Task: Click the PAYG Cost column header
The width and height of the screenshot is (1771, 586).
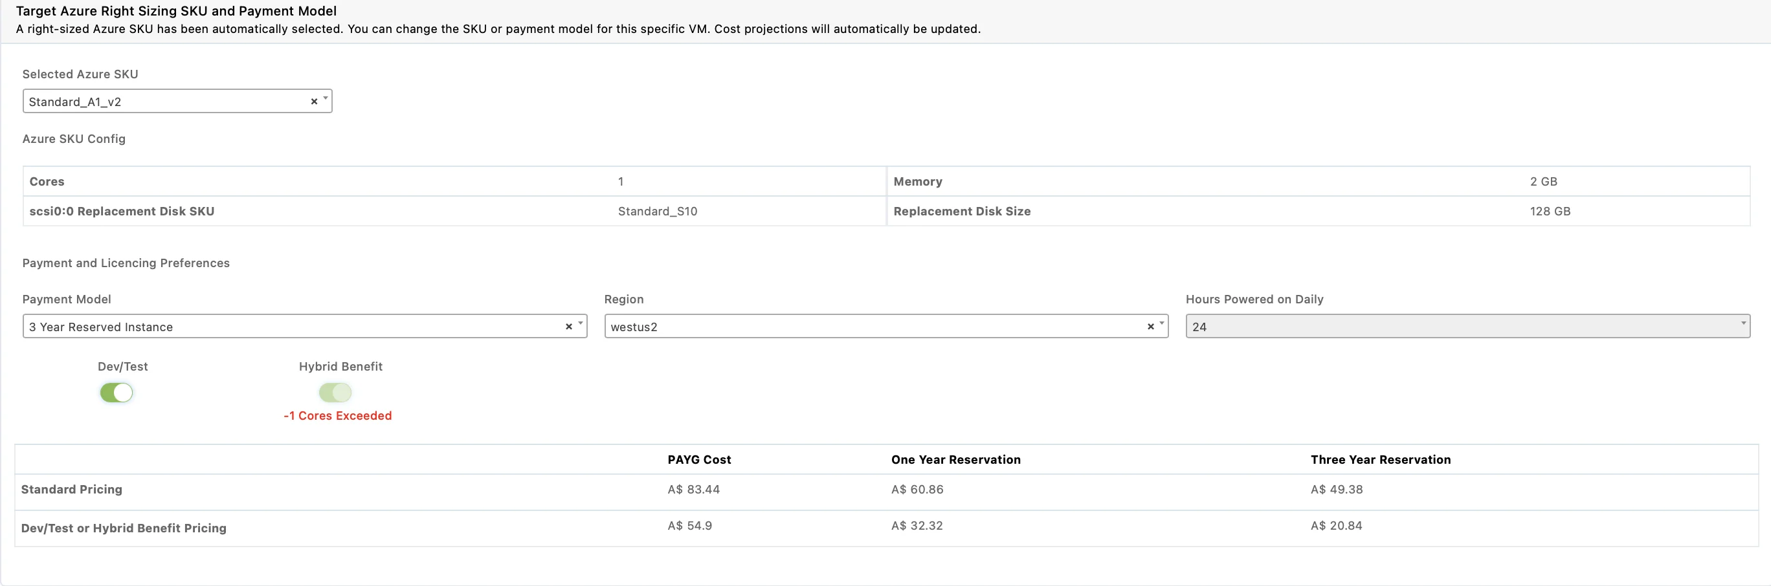Action: 699,460
